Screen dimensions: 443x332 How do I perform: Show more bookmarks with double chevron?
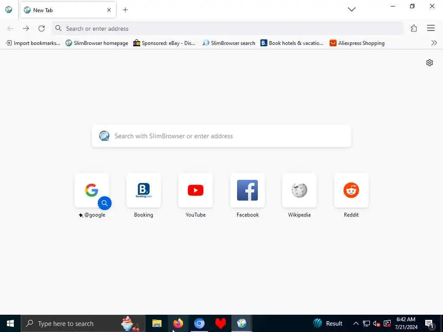click(434, 43)
